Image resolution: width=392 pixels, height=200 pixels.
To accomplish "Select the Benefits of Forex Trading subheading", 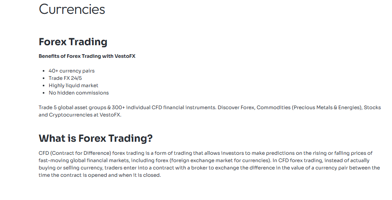I will pos(87,56).
